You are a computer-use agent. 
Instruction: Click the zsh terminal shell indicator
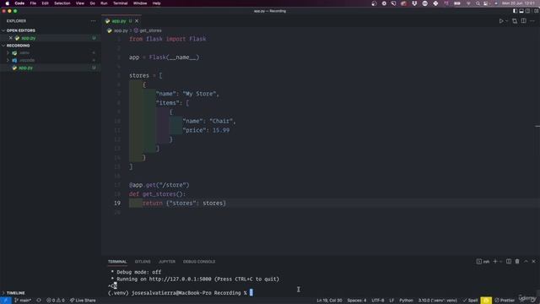point(483,262)
